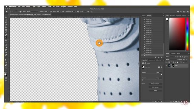Toggle layer filtering switch in Layers

(187, 57)
